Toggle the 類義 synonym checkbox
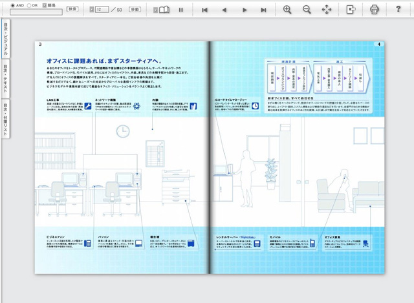 click(45, 5)
